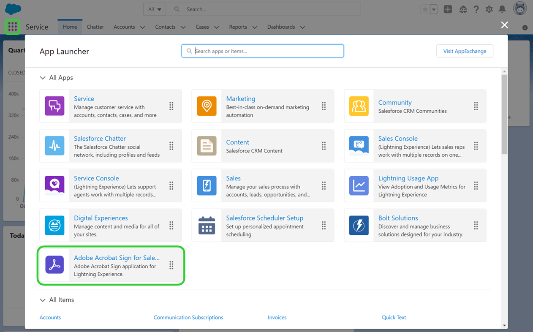Screen dimensions: 533x332
Task: Expand the Accounts tab dropdown arrow
Action: pyautogui.click(x=142, y=27)
